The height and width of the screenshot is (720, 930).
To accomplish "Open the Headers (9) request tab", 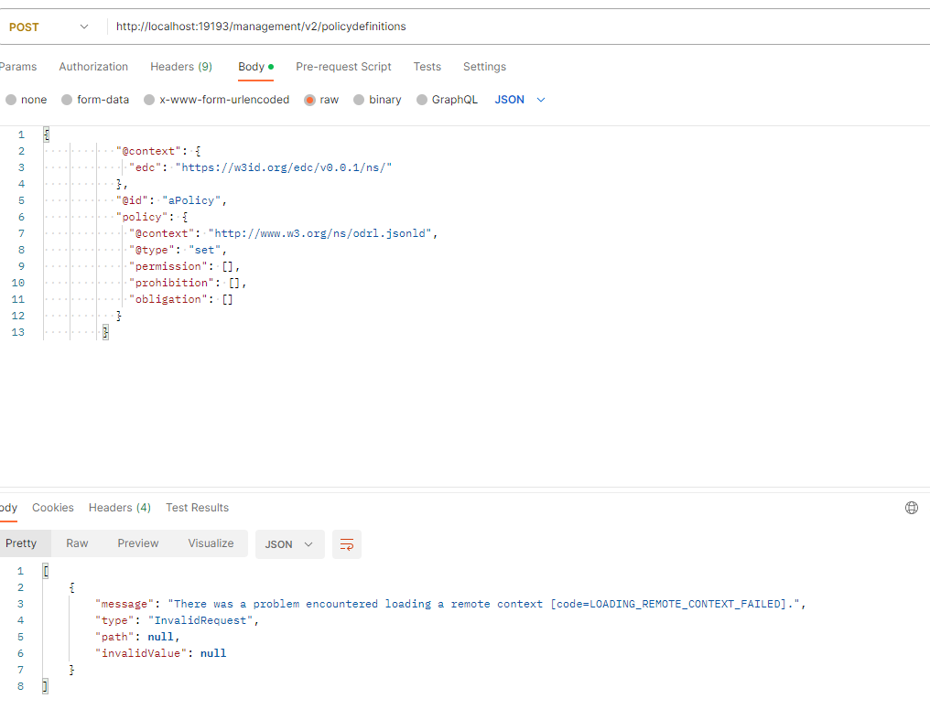I will coord(180,67).
